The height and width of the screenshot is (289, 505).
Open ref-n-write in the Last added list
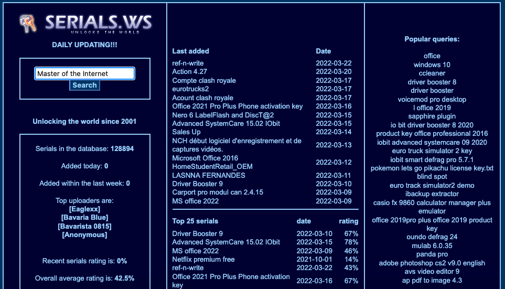(x=188, y=63)
